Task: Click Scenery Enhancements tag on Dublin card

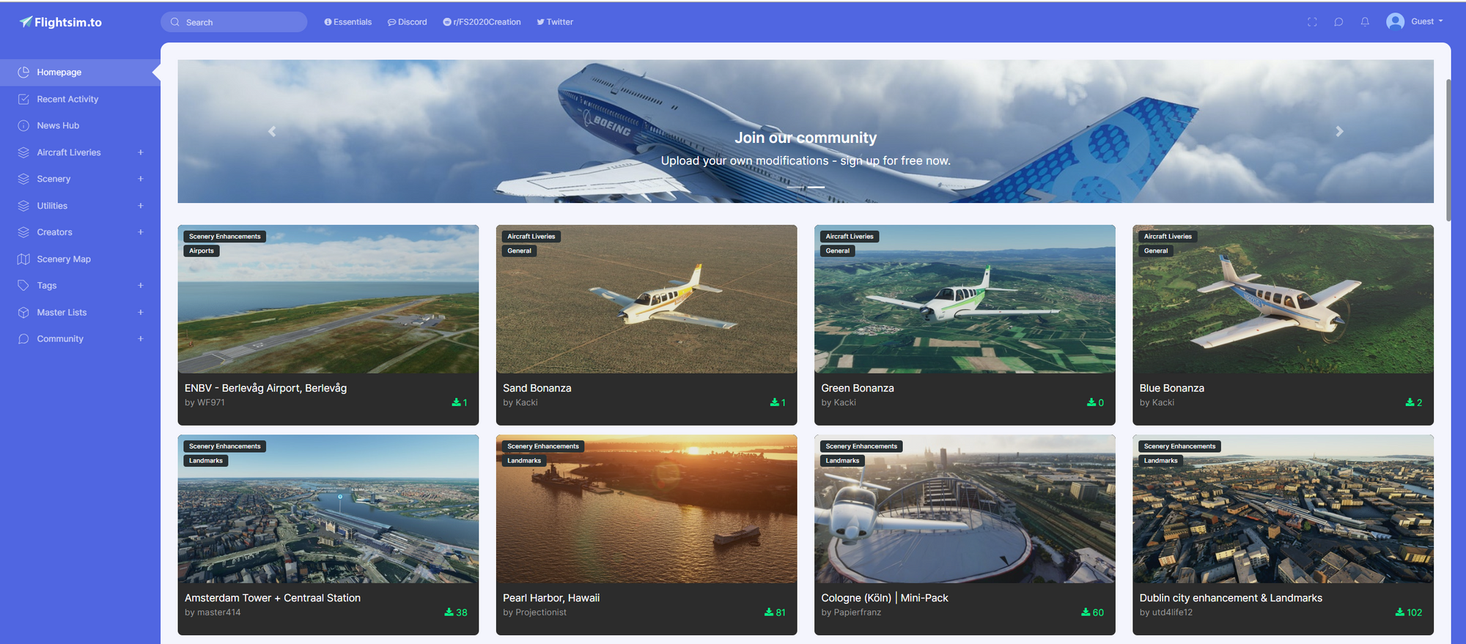Action: point(1179,446)
